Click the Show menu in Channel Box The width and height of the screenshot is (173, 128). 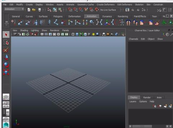[160, 39]
